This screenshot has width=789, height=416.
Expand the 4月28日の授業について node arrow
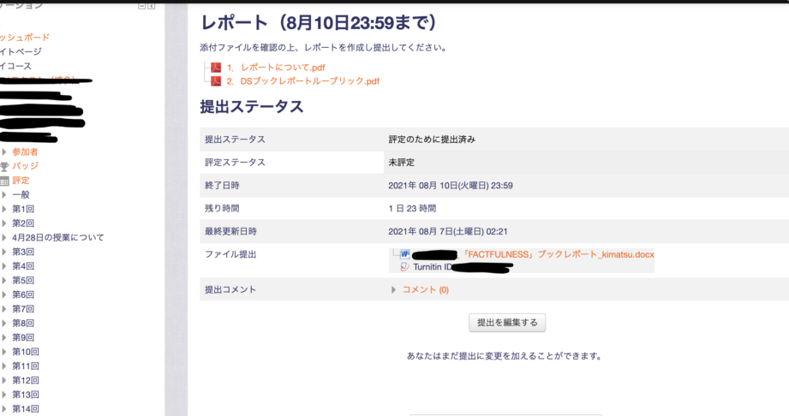(x=4, y=237)
